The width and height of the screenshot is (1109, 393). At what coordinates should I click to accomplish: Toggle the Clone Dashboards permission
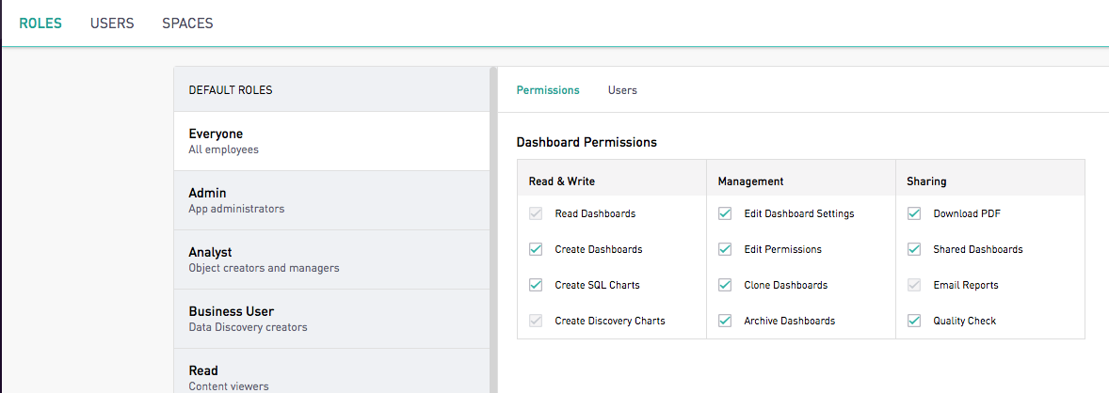pyautogui.click(x=725, y=285)
